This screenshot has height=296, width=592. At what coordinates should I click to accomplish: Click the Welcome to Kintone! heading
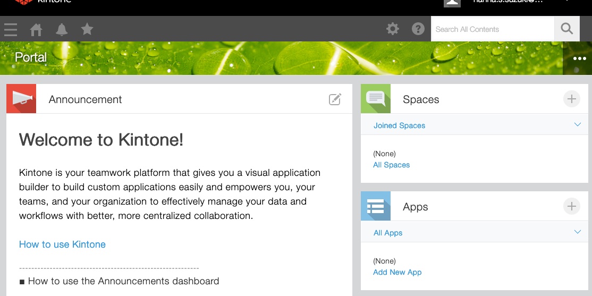coord(101,139)
